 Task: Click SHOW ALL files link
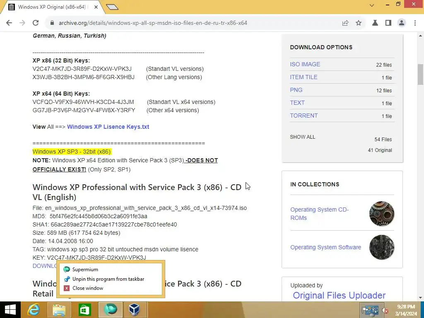pyautogui.click(x=302, y=137)
